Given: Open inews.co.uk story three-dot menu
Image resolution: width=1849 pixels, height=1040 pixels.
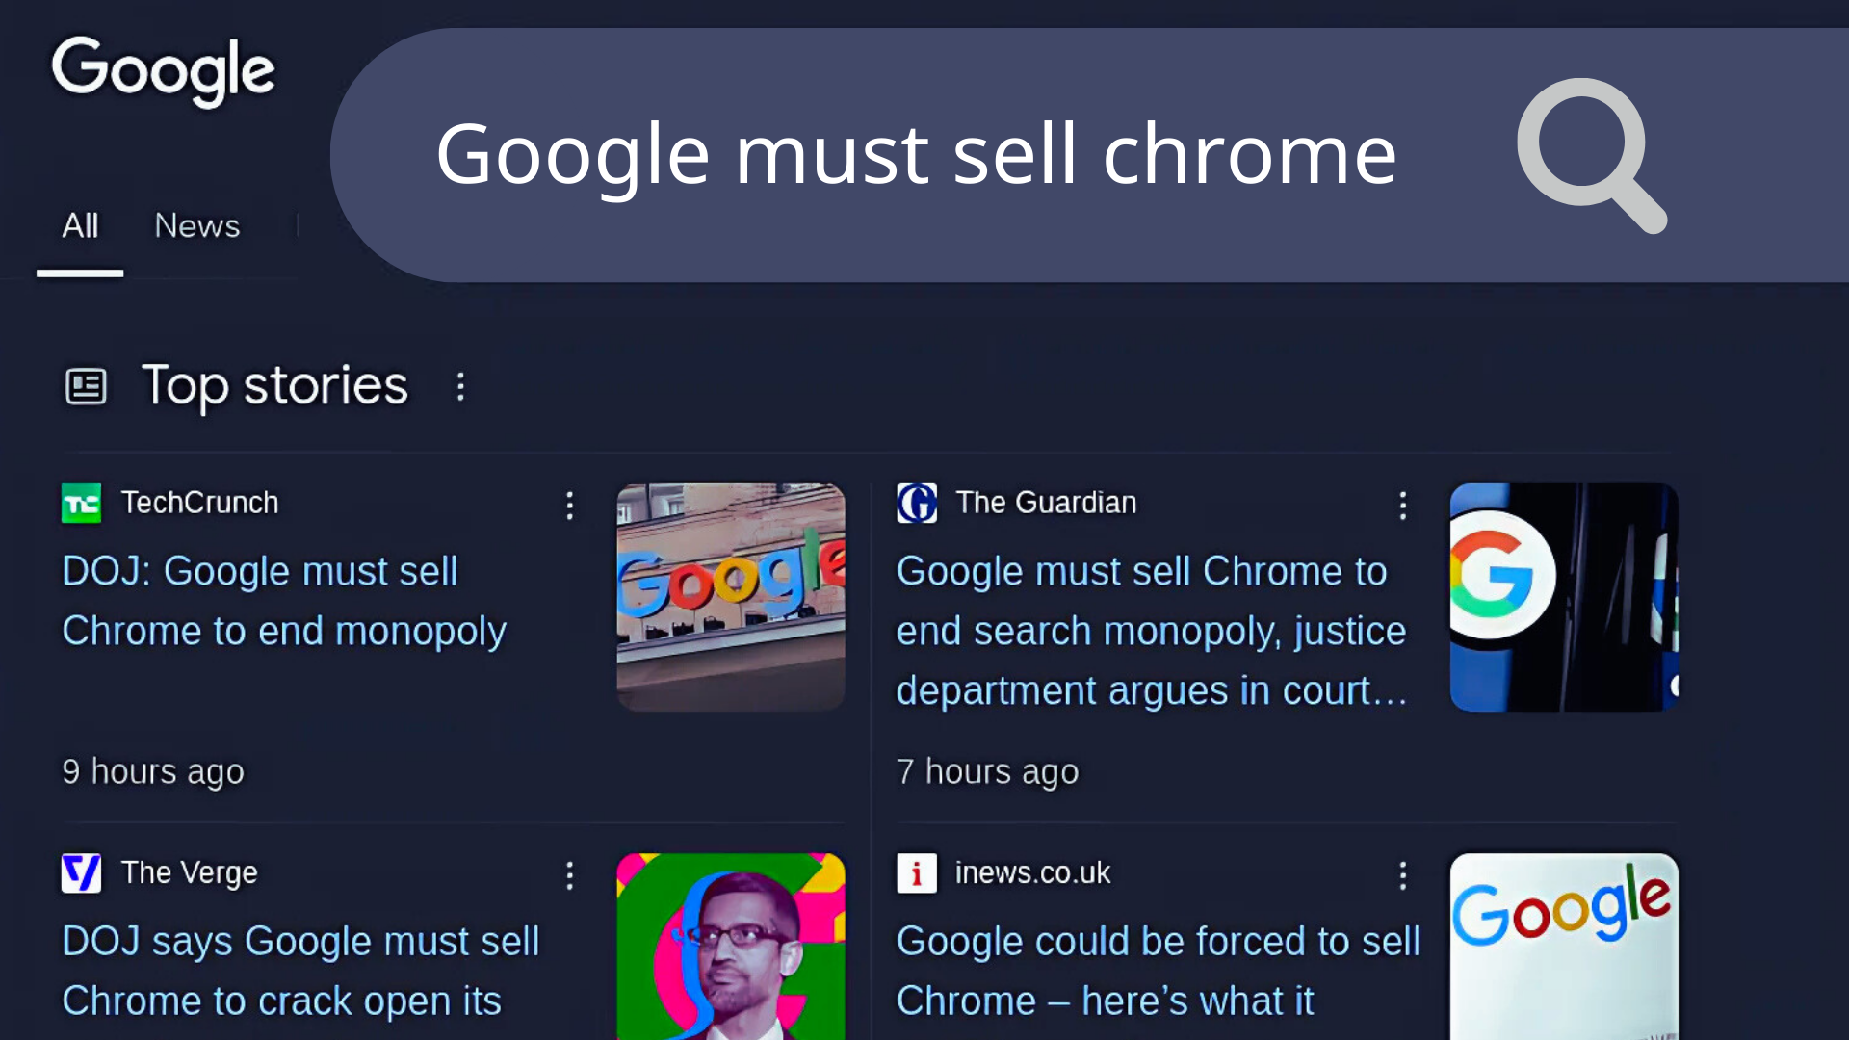Looking at the screenshot, I should (x=1403, y=875).
